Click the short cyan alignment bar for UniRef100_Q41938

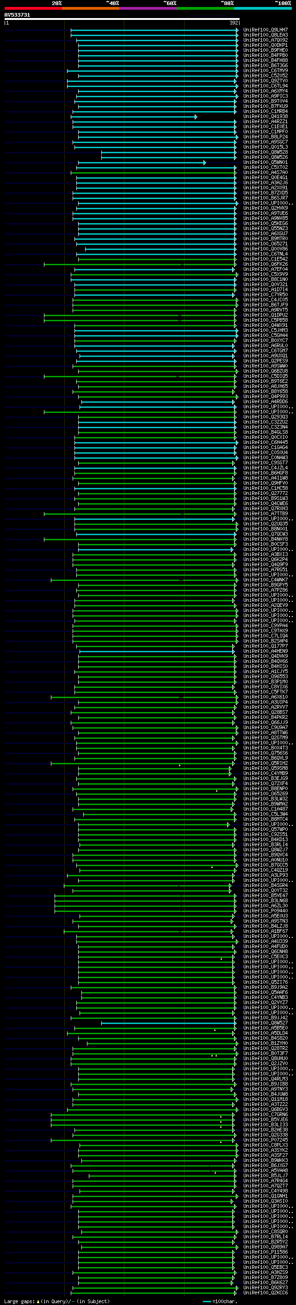[134, 117]
